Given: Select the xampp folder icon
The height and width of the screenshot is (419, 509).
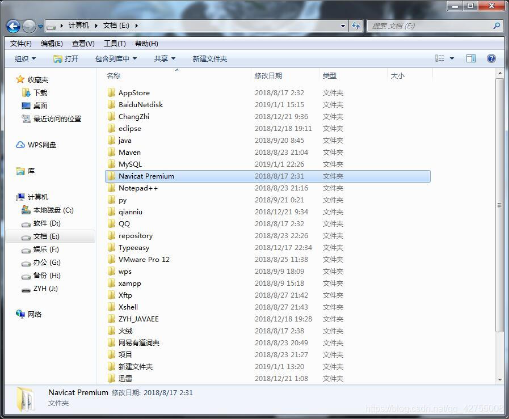Looking at the screenshot, I should [111, 283].
